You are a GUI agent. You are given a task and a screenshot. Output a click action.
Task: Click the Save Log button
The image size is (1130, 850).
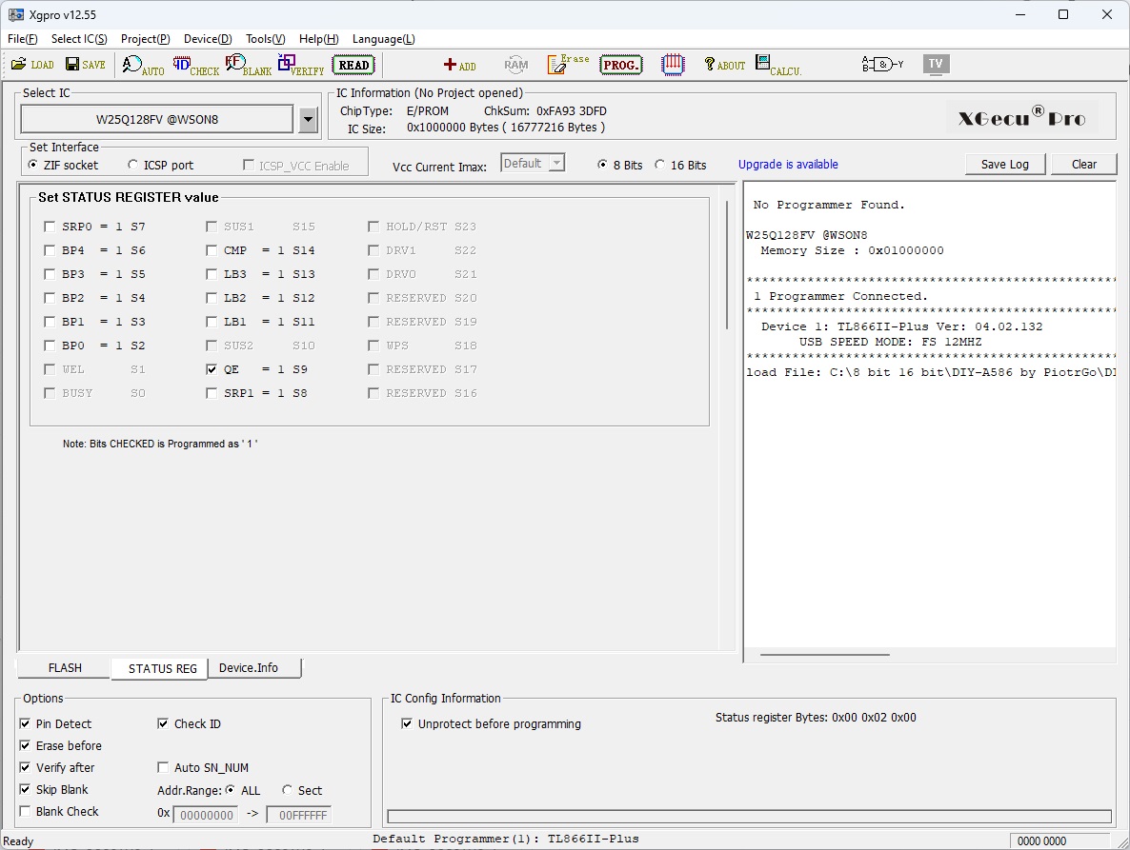click(1004, 164)
